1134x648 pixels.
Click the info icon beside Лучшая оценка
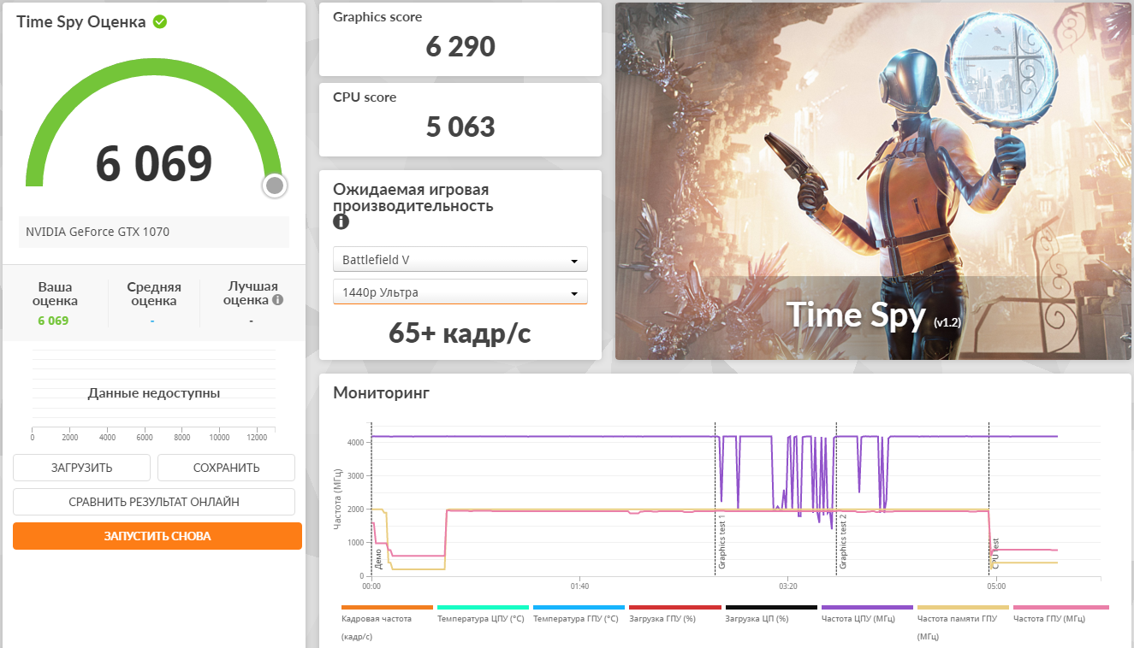tap(277, 300)
